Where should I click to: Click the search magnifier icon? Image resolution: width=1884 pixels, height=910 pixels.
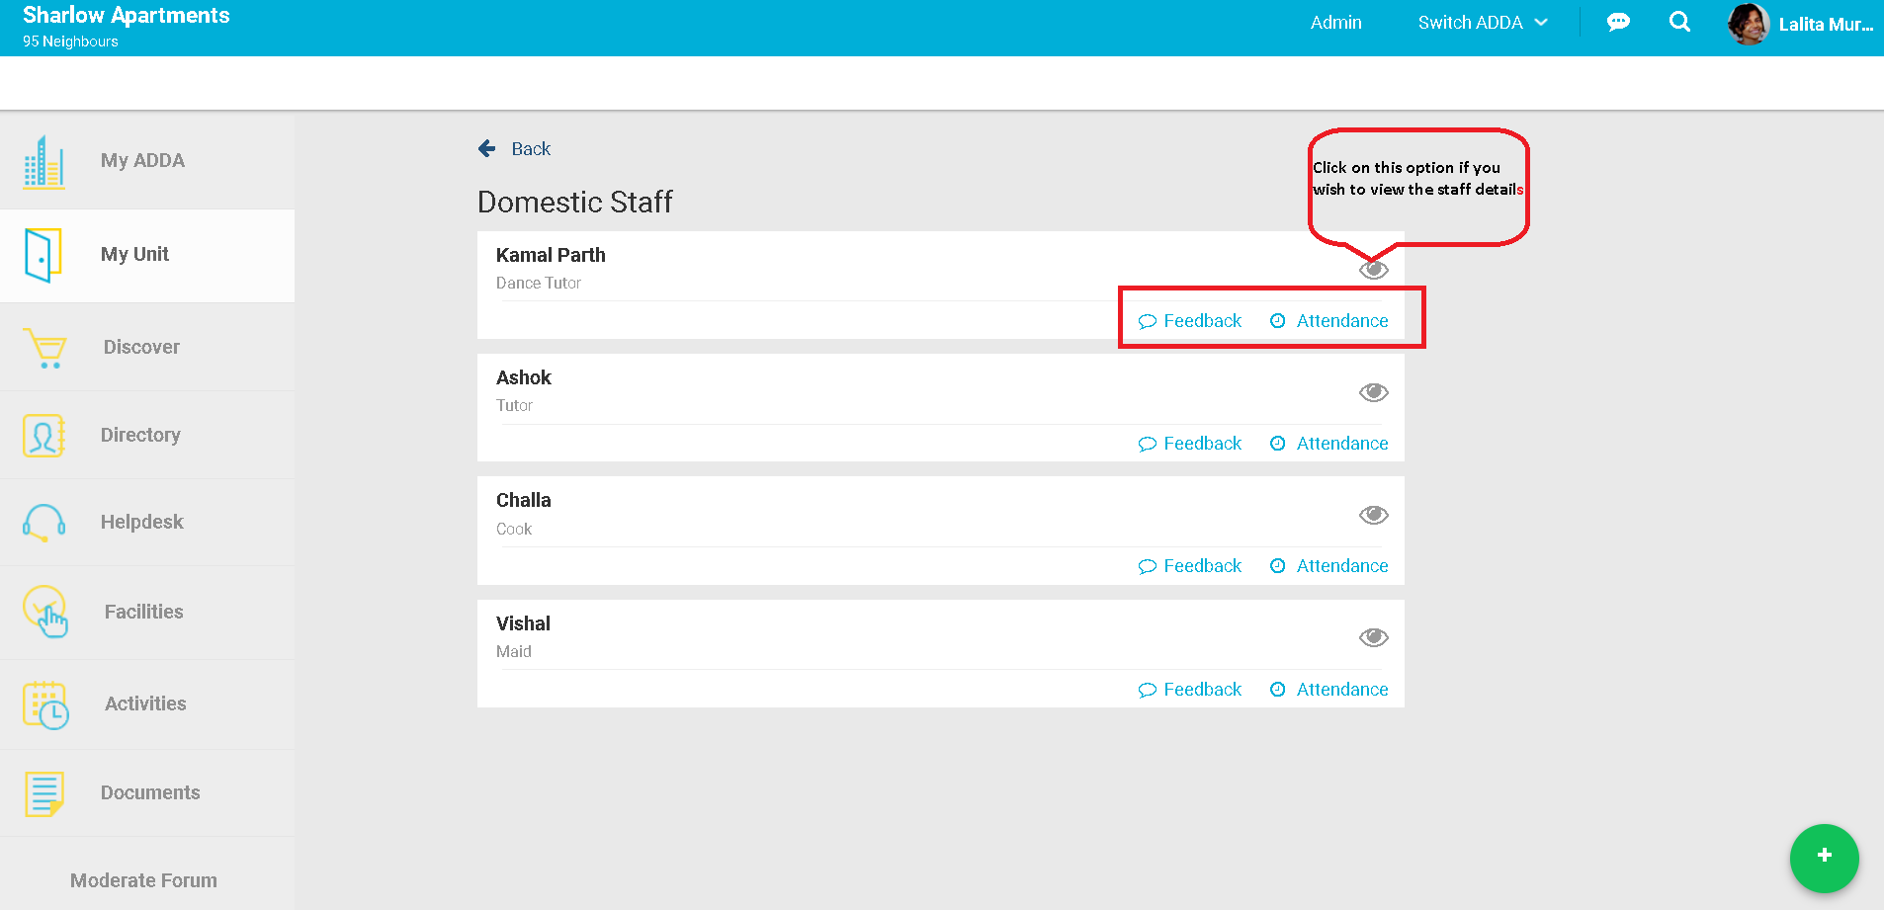(1679, 22)
